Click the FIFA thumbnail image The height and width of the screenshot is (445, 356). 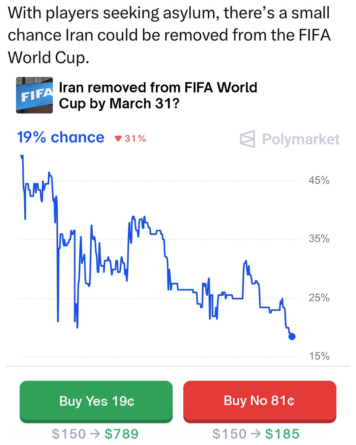pyautogui.click(x=34, y=95)
